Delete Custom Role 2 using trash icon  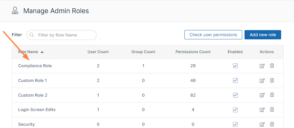(x=272, y=95)
